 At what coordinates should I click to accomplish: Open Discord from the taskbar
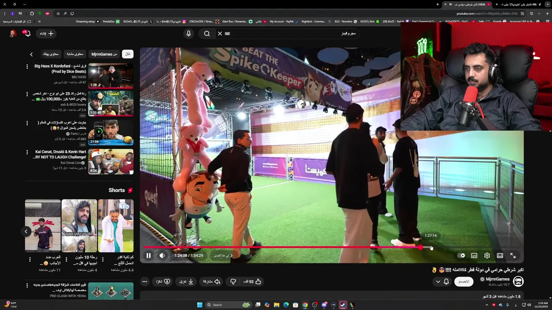click(324, 305)
